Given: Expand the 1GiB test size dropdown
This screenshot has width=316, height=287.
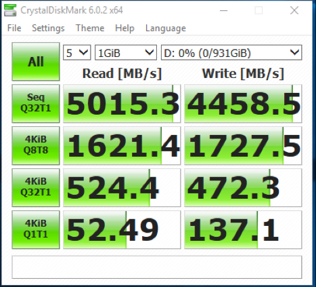Looking at the screenshot, I should [126, 53].
